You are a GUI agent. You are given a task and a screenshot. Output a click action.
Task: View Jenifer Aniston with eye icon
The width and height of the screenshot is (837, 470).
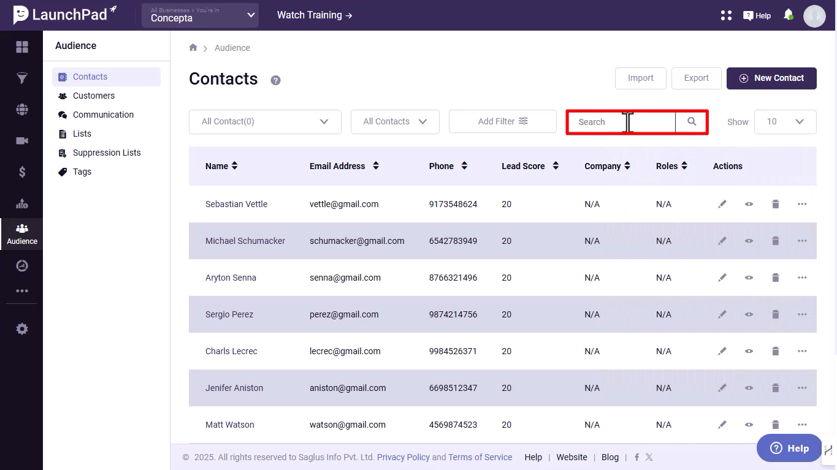point(749,388)
